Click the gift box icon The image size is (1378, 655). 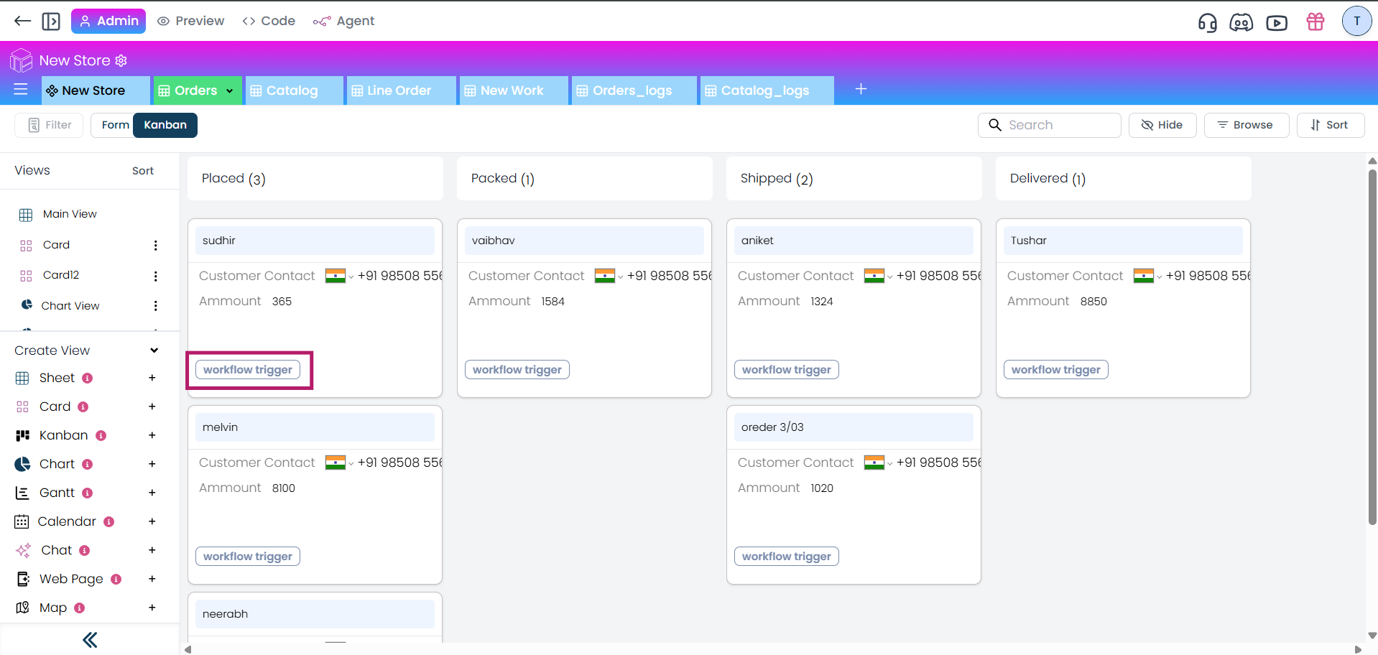1315,22
